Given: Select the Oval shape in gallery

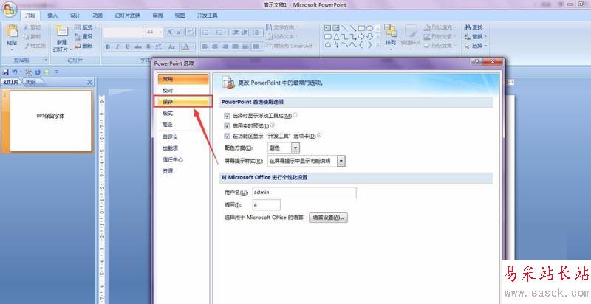Looking at the screenshot, I should click(x=370, y=28).
